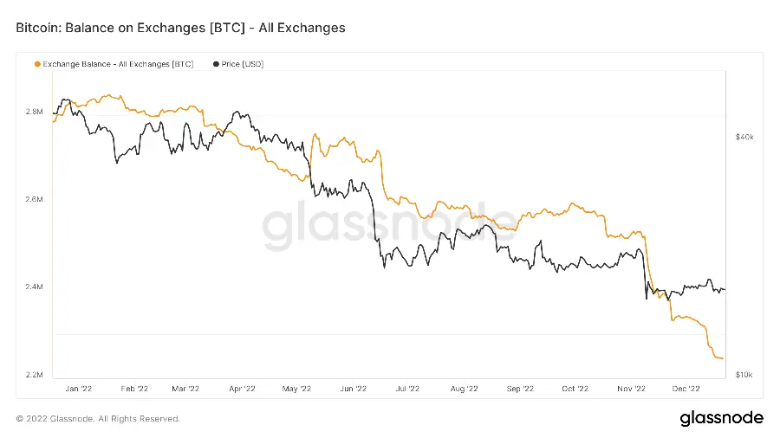Select the Sep '22 timeline marker
The height and width of the screenshot is (438, 780).
coord(517,389)
